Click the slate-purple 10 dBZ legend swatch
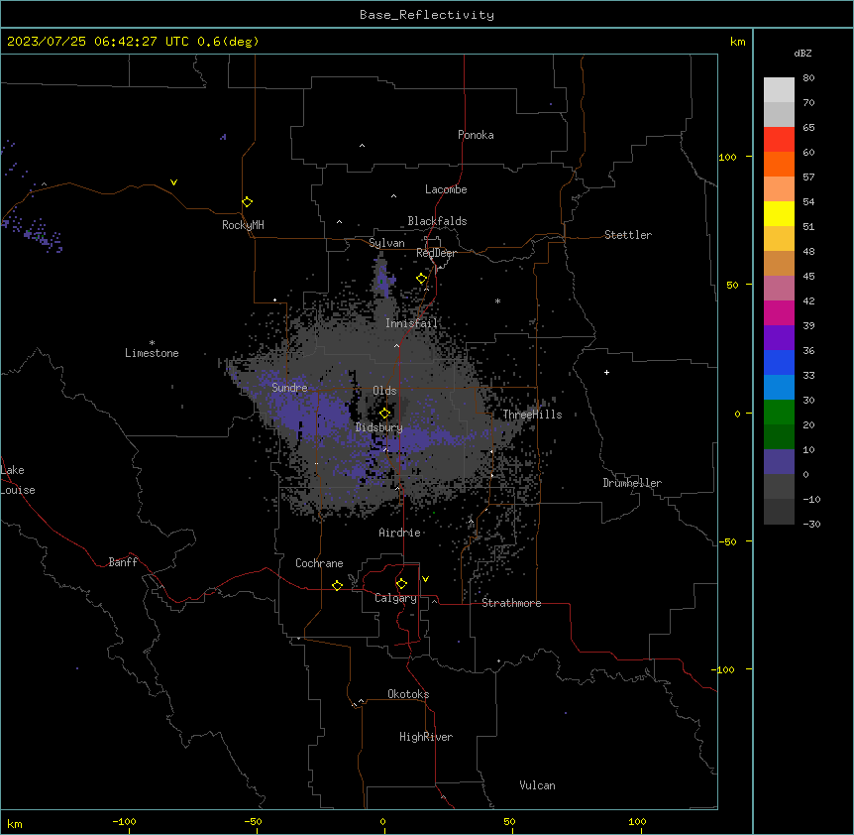 click(779, 462)
